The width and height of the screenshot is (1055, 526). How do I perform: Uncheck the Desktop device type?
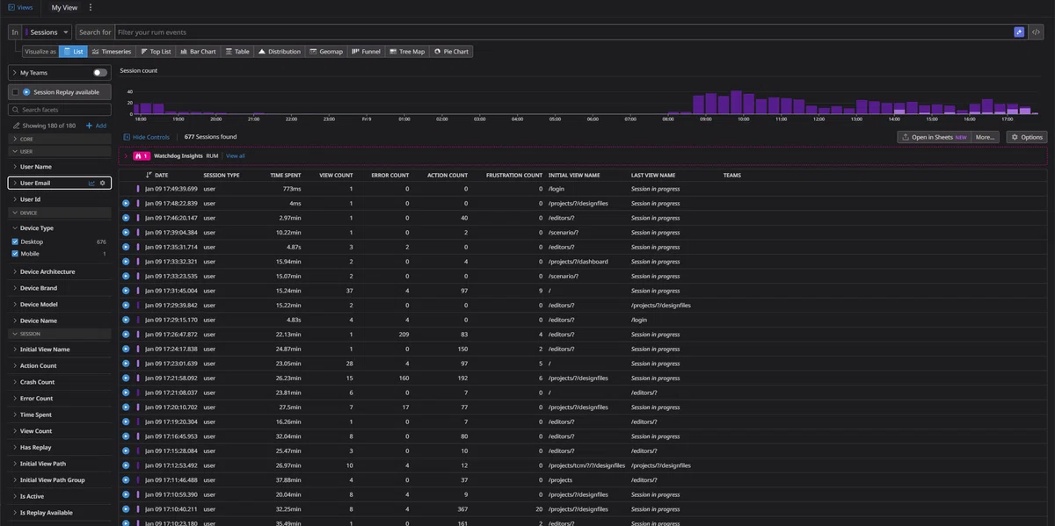pos(15,241)
